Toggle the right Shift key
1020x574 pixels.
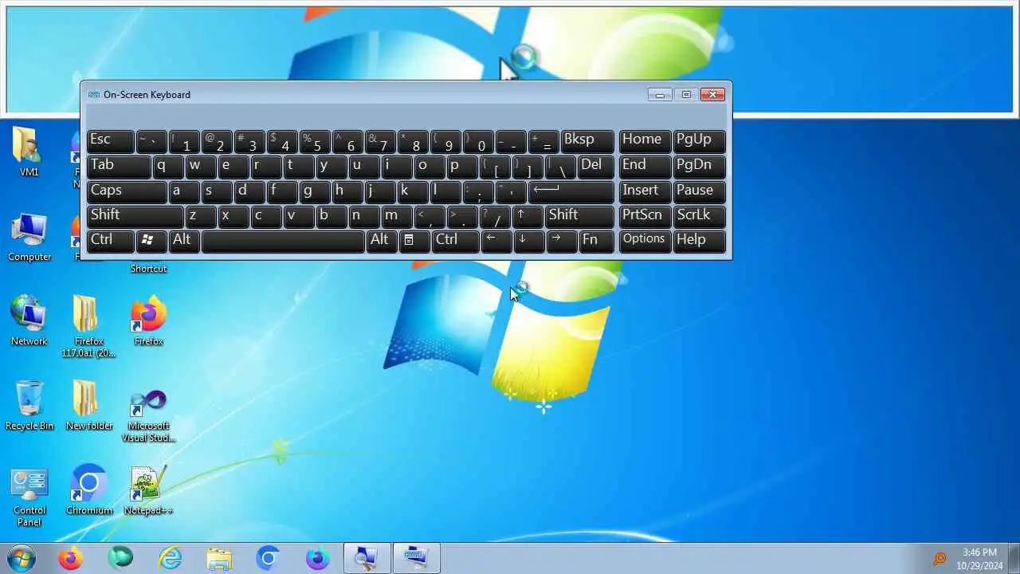pos(580,216)
